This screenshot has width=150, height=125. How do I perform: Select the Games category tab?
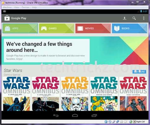(57, 28)
